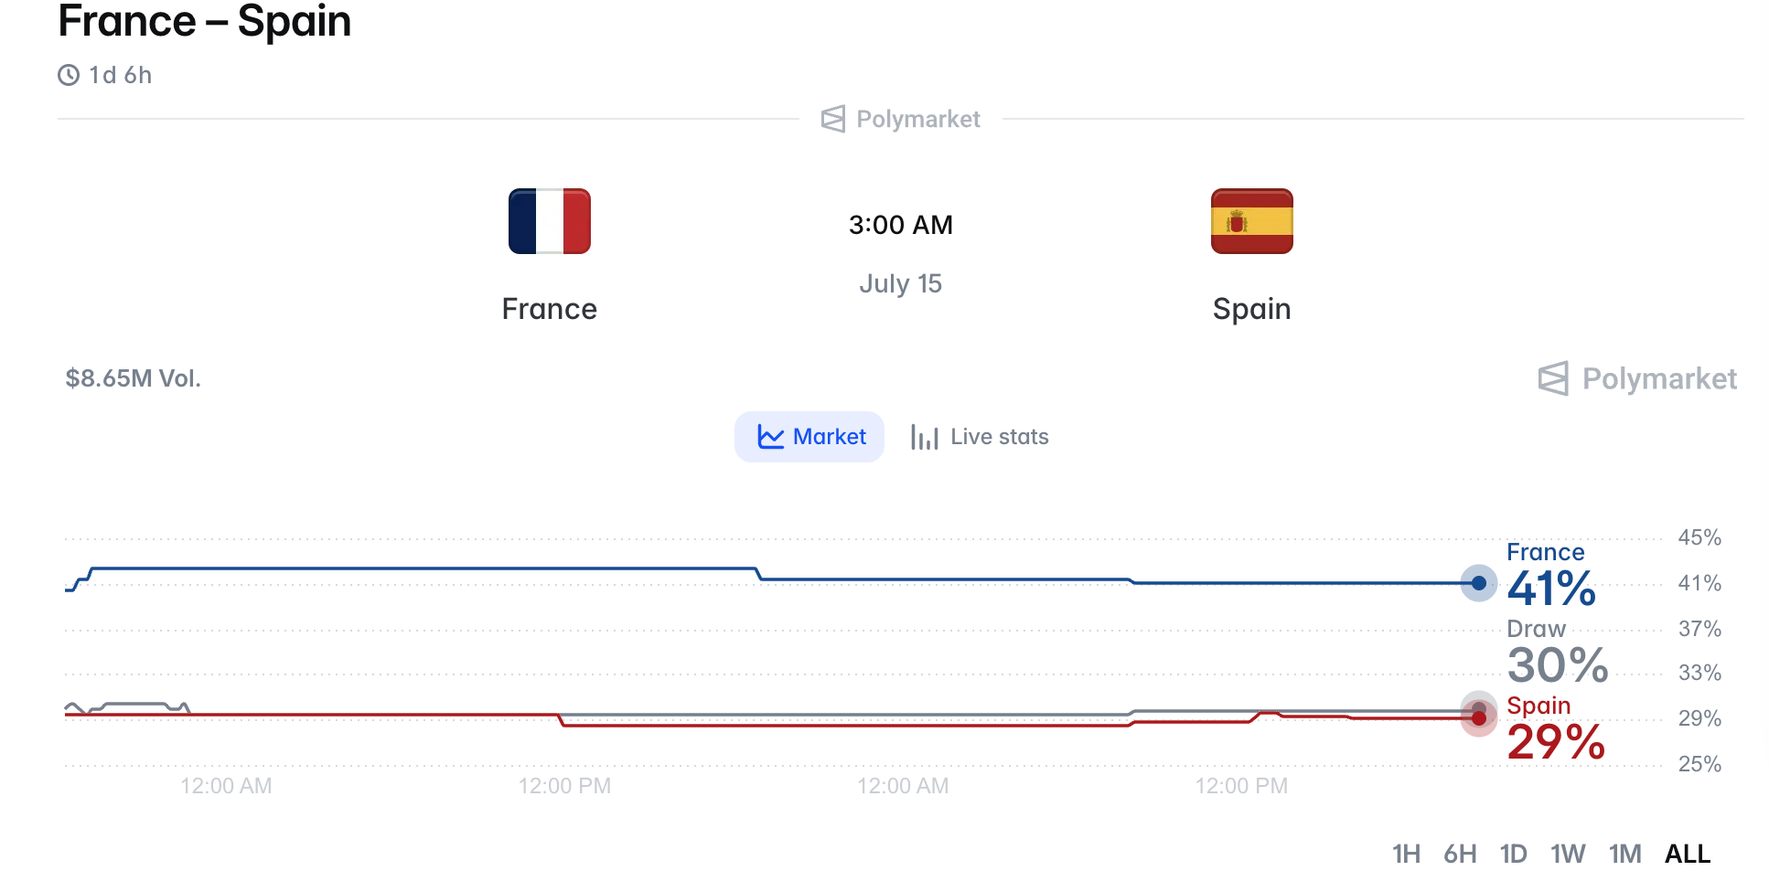The image size is (1769, 892).
Task: Click the line-chart icon in Market tab
Action: pyautogui.click(x=771, y=437)
